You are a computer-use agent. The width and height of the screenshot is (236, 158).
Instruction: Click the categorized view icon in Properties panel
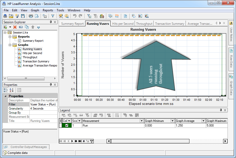[5, 90]
